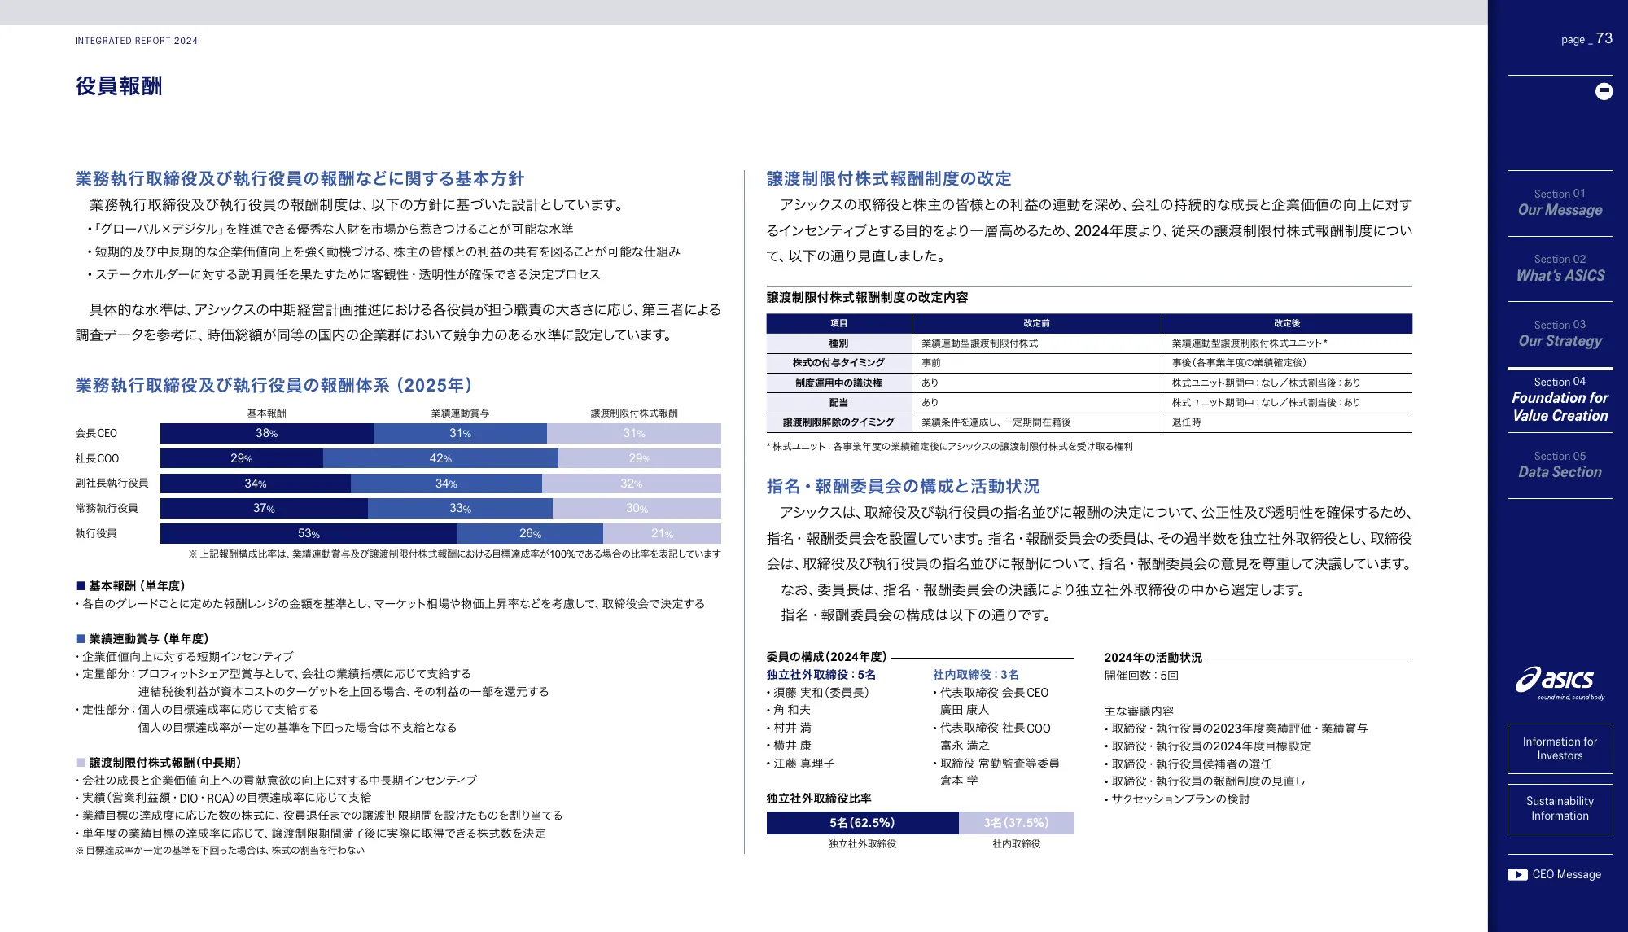Open Information for Investors button
This screenshot has height=932, width=1628.
click(1560, 749)
